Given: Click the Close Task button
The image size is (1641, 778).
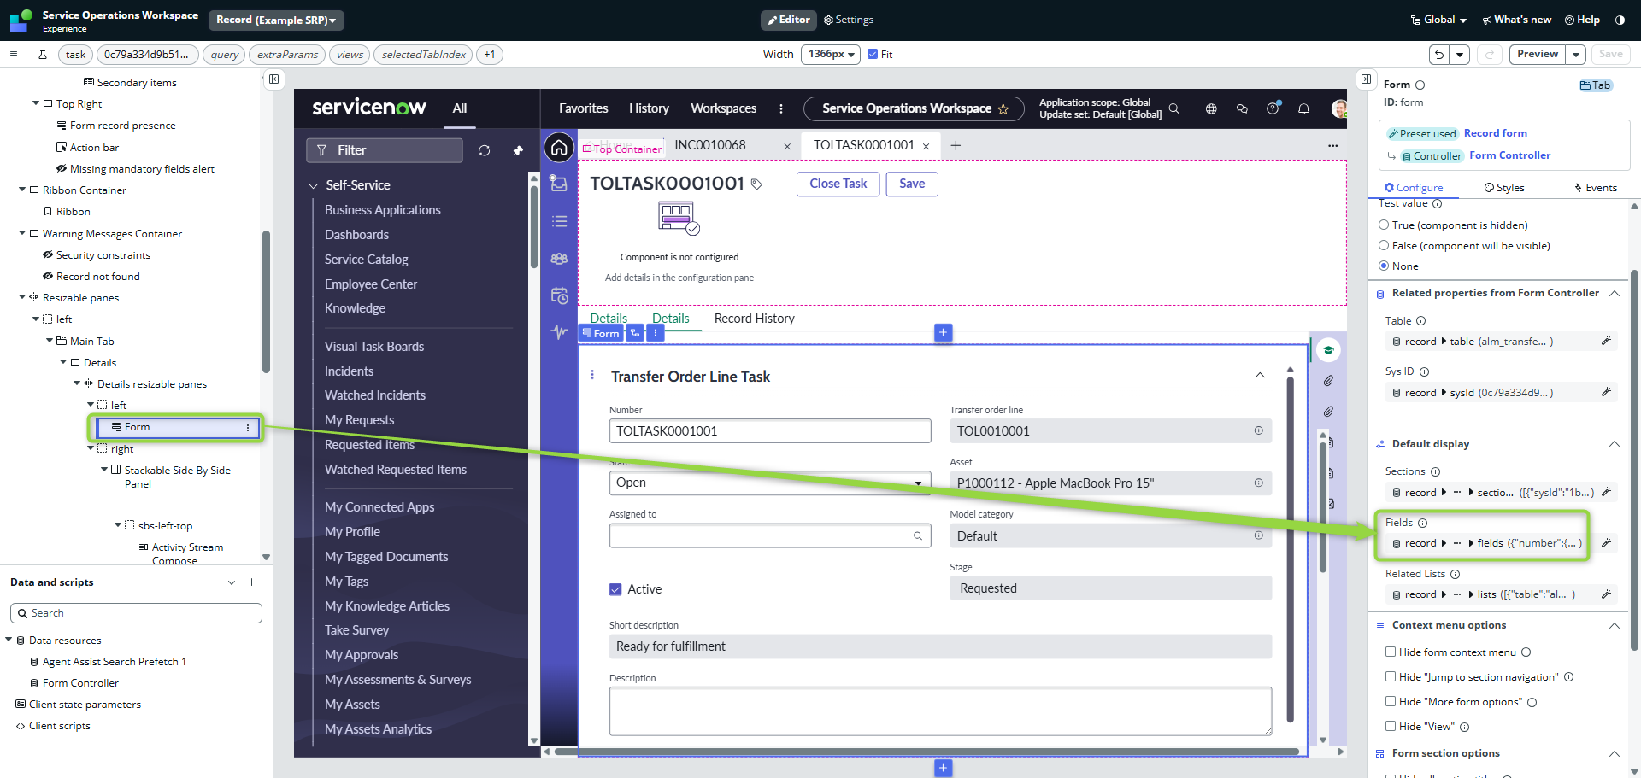Looking at the screenshot, I should (x=838, y=184).
